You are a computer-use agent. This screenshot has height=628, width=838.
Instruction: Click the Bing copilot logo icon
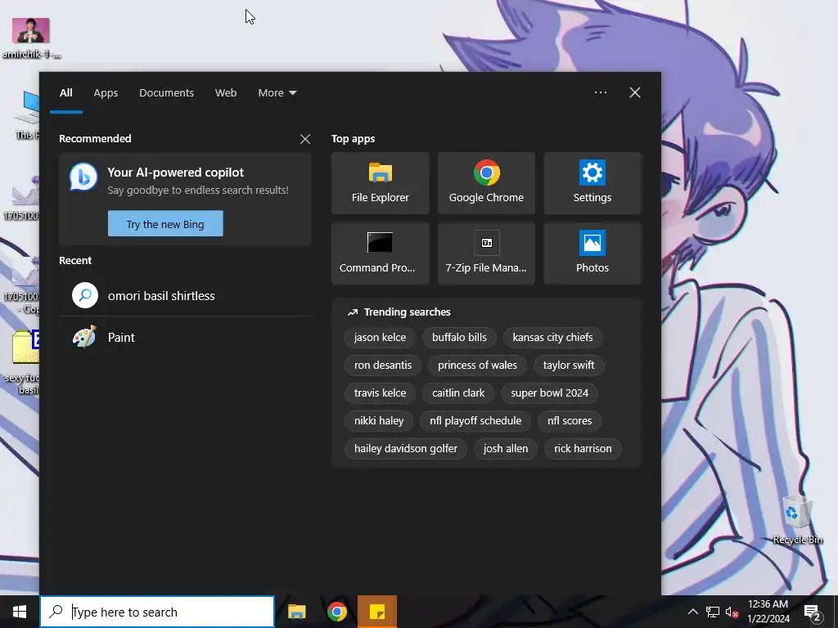(83, 177)
